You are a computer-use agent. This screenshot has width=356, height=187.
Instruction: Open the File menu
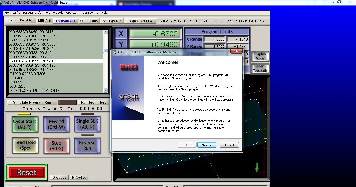click(x=7, y=13)
